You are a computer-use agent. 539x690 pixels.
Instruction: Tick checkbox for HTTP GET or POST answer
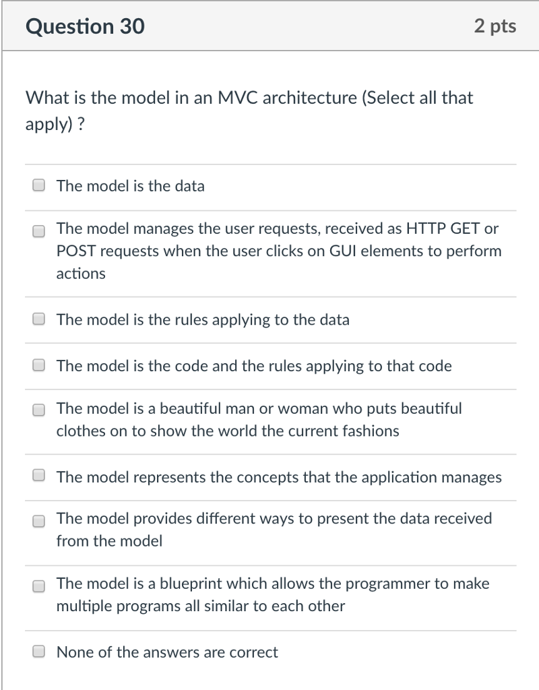[38, 231]
